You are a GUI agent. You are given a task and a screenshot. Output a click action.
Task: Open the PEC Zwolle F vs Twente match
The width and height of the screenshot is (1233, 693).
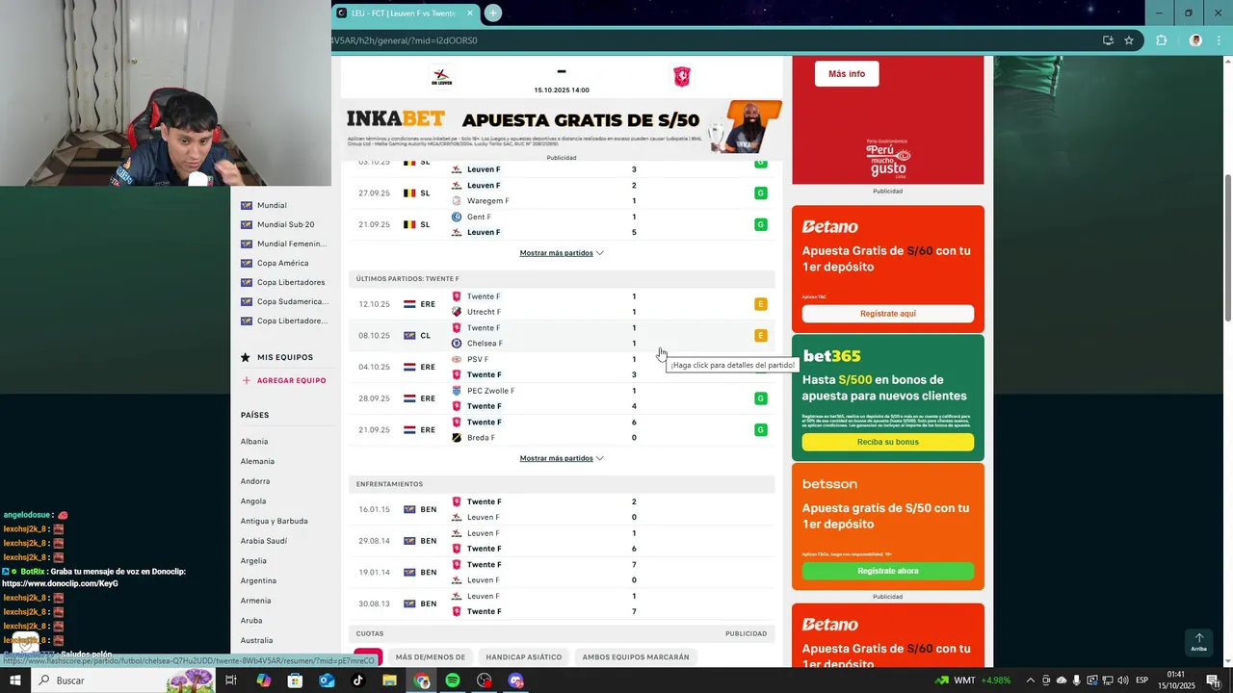pyautogui.click(x=562, y=398)
